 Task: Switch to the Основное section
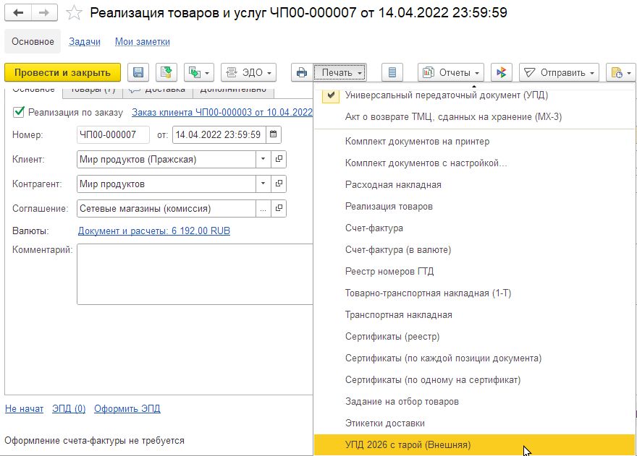(x=33, y=41)
